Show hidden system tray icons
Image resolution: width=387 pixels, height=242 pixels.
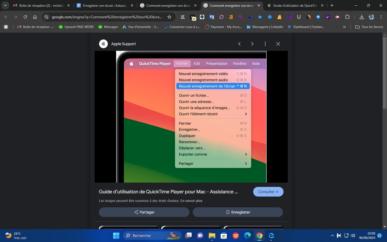pos(332,236)
